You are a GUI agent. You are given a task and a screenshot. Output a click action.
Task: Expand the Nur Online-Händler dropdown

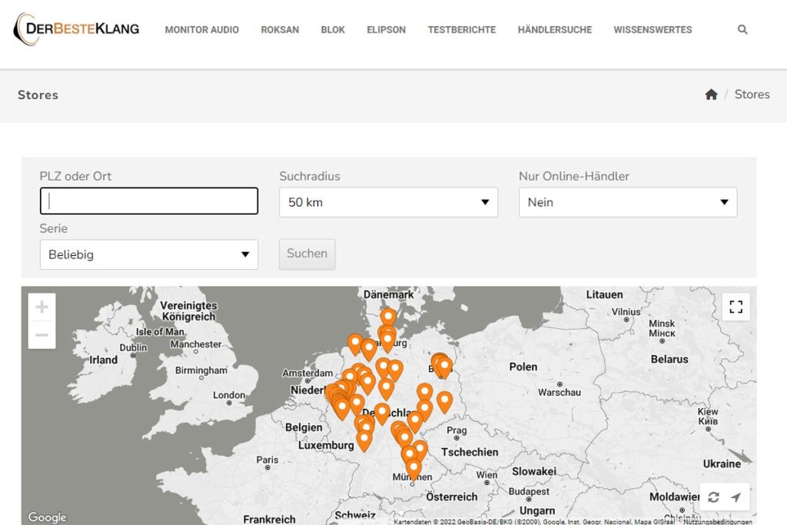tap(628, 202)
